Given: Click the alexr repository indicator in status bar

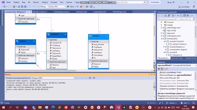Looking at the screenshot, I should pos(185,103).
